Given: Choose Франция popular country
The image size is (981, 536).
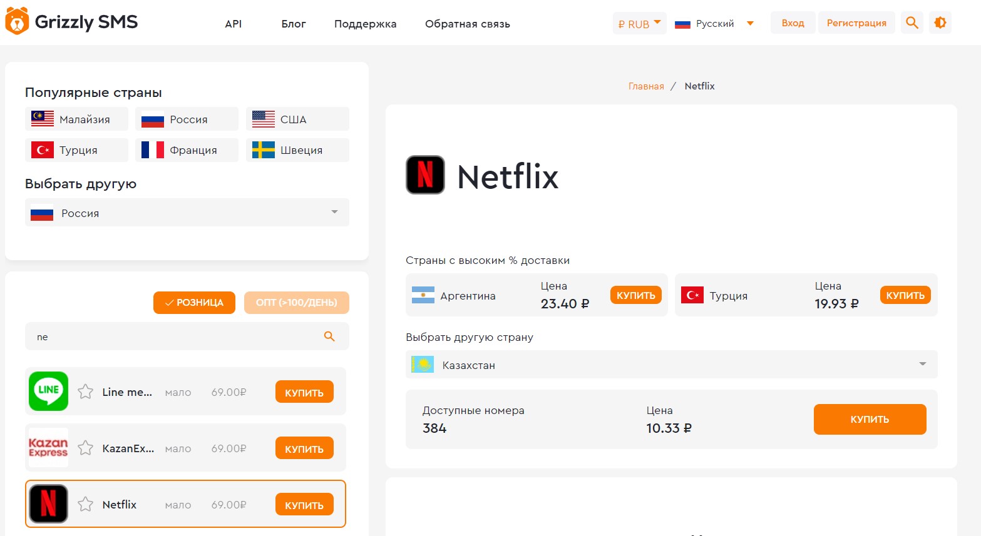Looking at the screenshot, I should 187,150.
